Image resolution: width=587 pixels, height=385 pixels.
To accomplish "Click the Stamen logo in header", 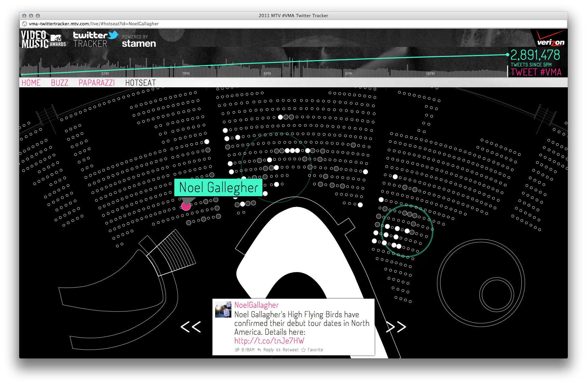I will click(x=139, y=43).
